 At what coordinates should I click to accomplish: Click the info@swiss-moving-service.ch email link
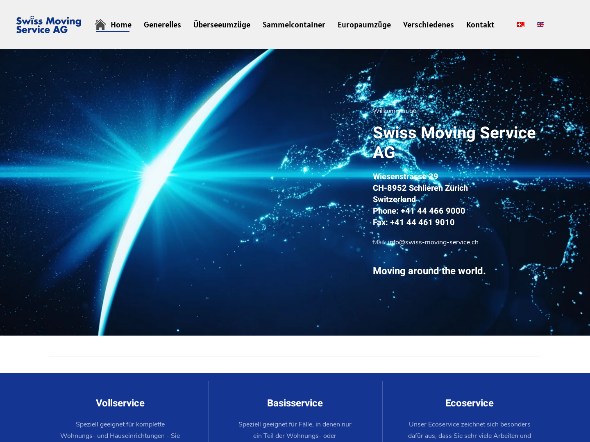(x=433, y=242)
